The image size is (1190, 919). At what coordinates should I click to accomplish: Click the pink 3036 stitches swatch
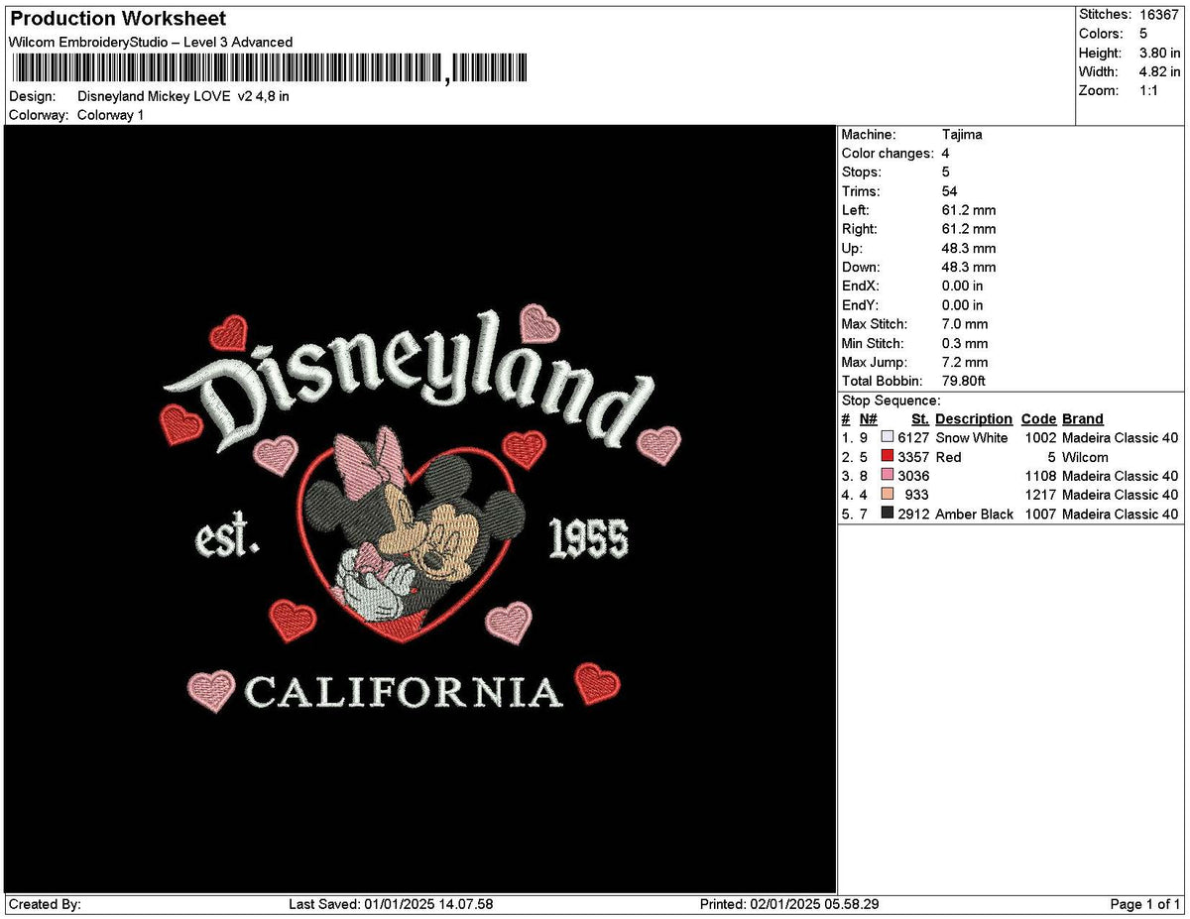pos(888,475)
